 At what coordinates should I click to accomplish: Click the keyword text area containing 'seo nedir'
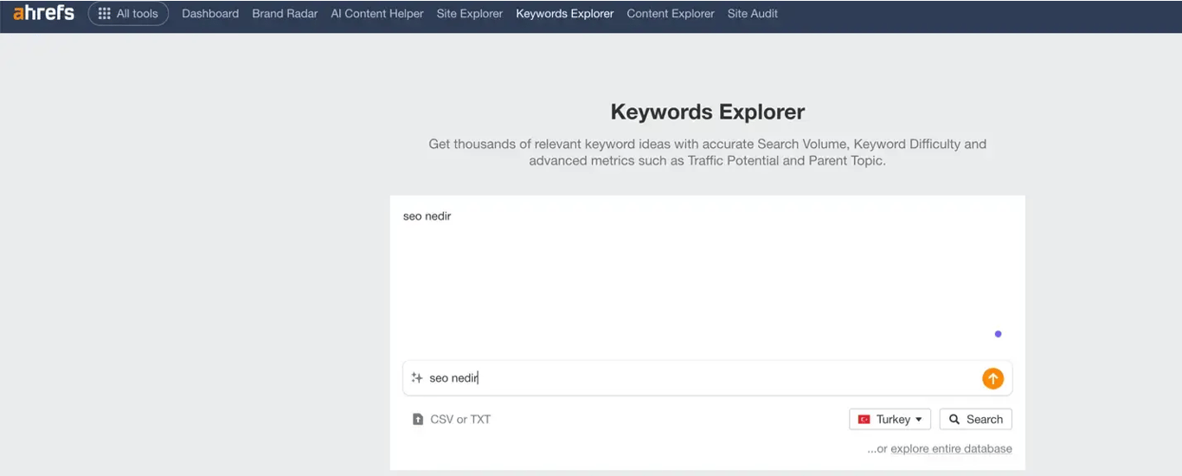[707, 275]
